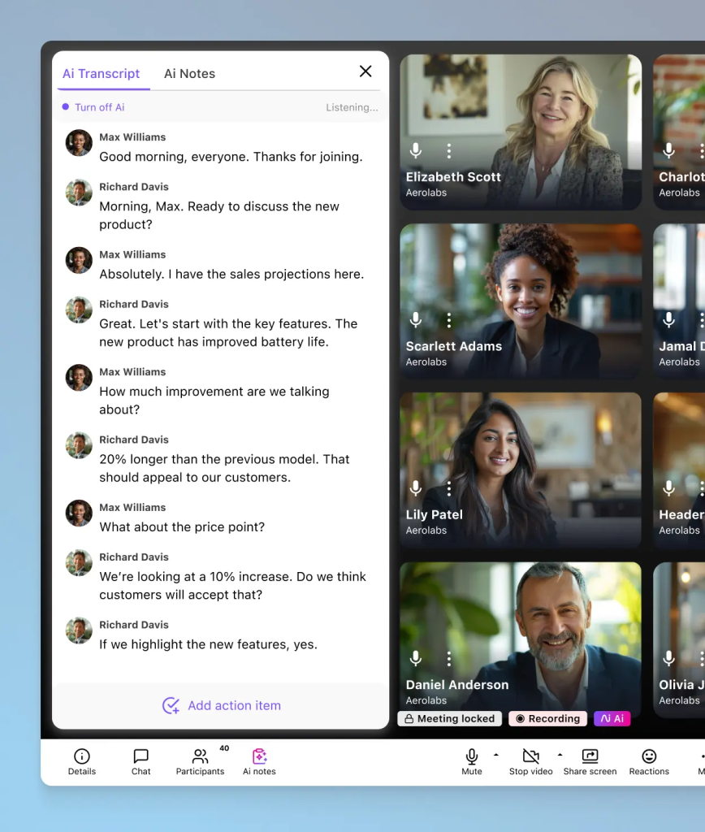Open Scarlett Adams' three-dot options menu
The width and height of the screenshot is (705, 832).
pyautogui.click(x=449, y=320)
